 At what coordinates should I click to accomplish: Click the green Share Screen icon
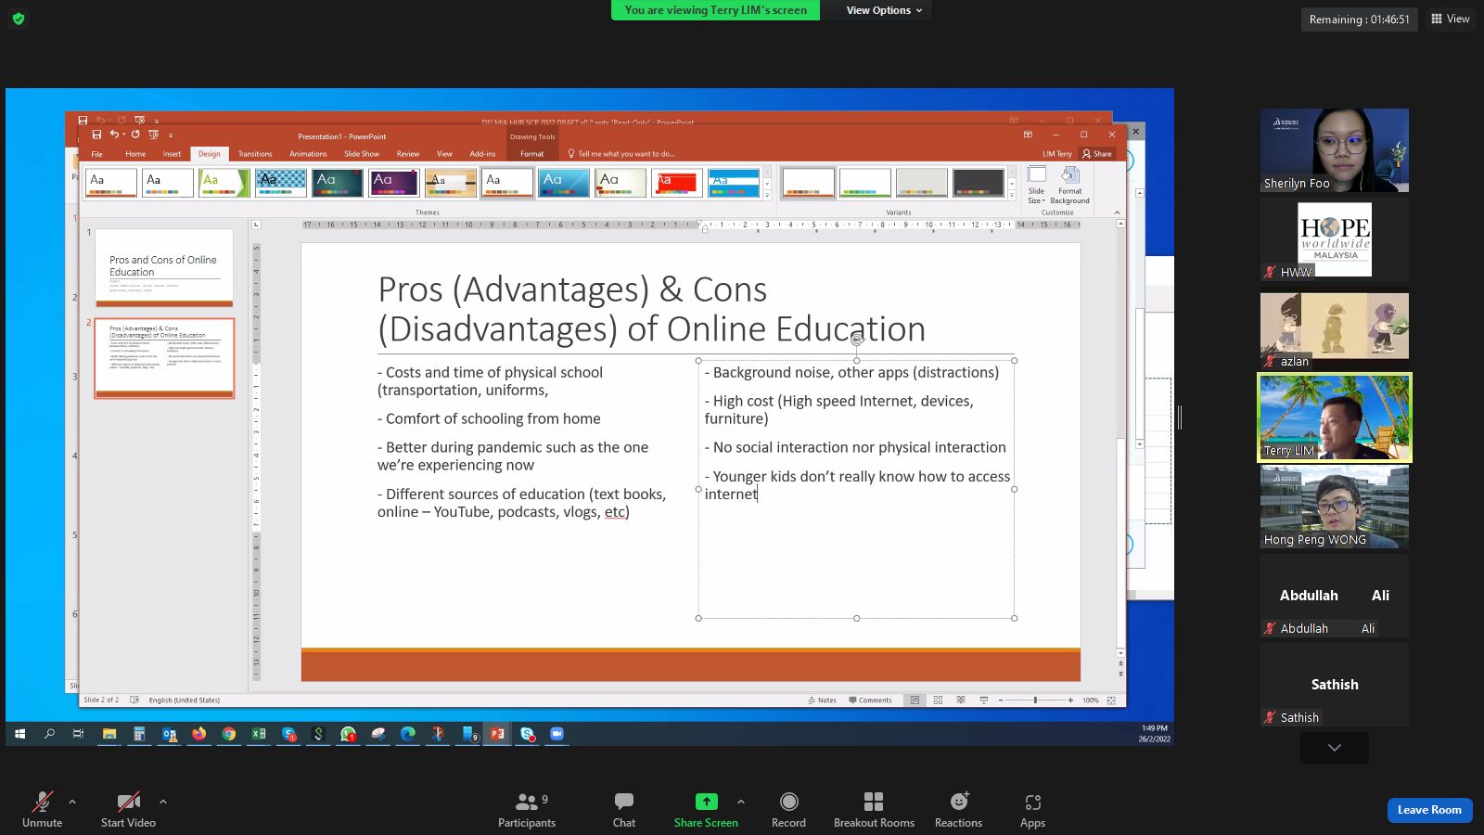coord(706,802)
